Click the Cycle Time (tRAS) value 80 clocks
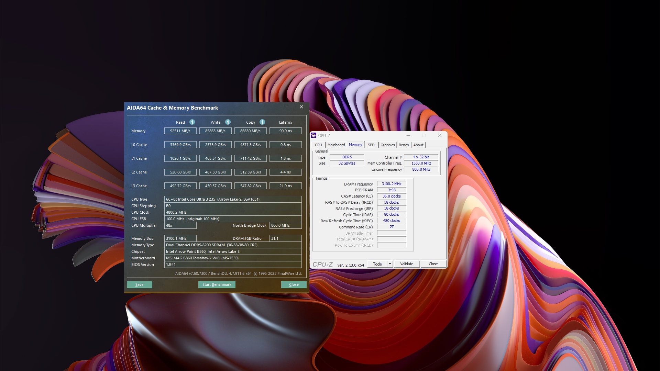The image size is (660, 371). pos(392,214)
